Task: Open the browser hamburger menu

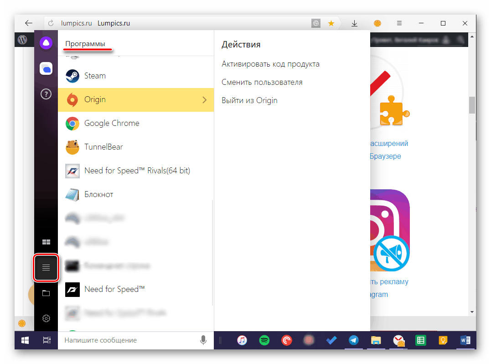Action: click(x=399, y=23)
